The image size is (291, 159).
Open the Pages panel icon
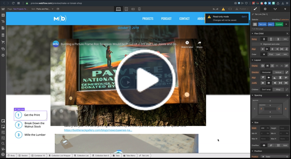[3, 28]
